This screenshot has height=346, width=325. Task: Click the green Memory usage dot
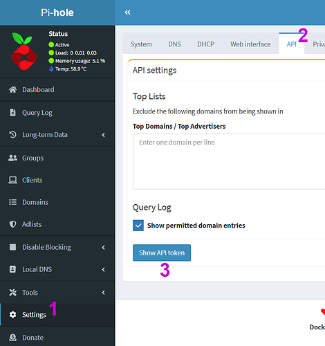coord(51,61)
